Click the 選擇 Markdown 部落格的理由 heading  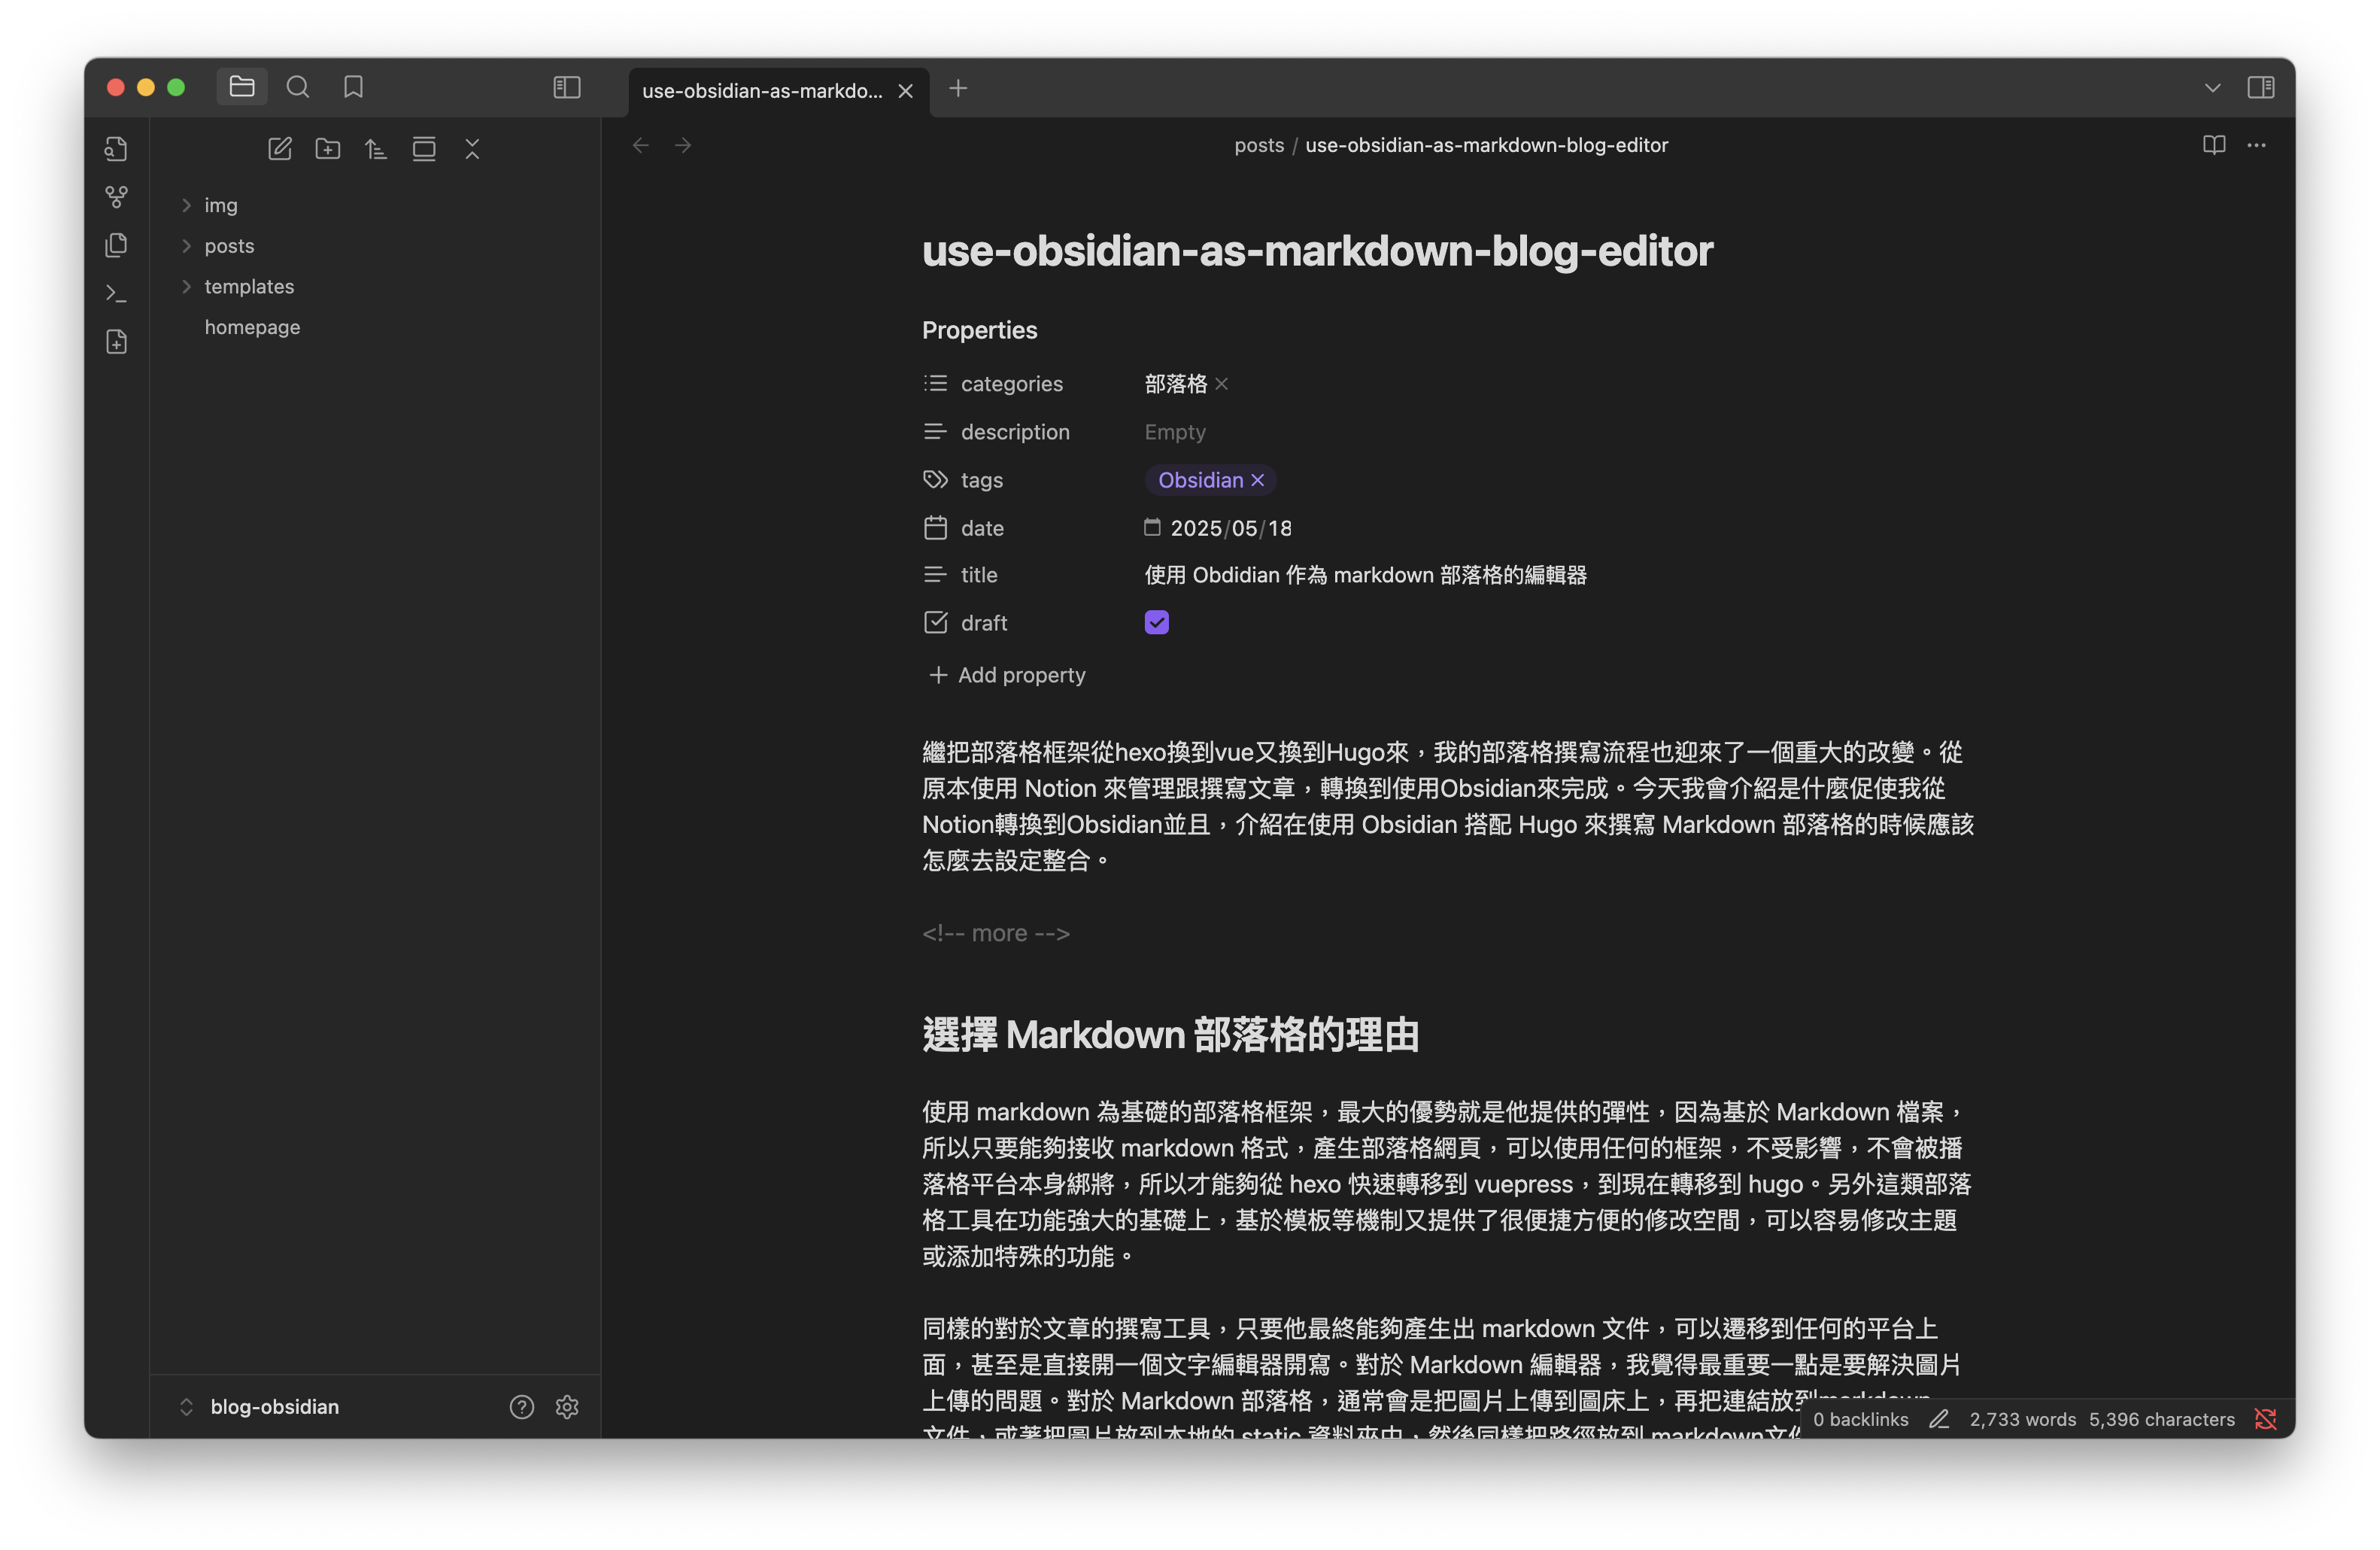[x=1171, y=1035]
